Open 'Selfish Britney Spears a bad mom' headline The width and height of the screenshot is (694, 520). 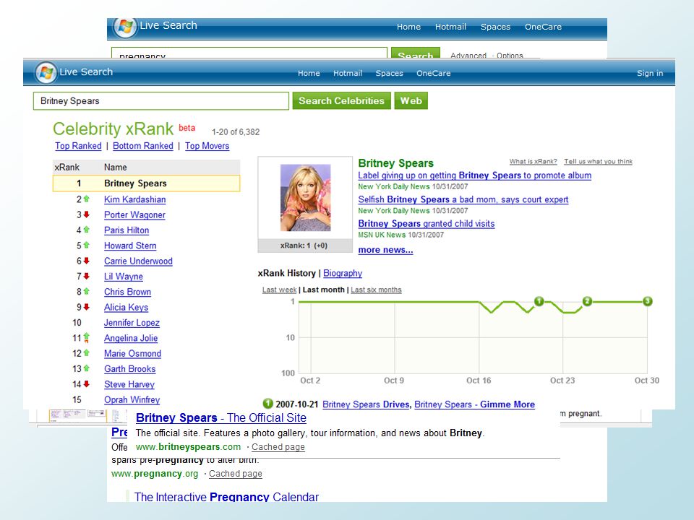[463, 199]
